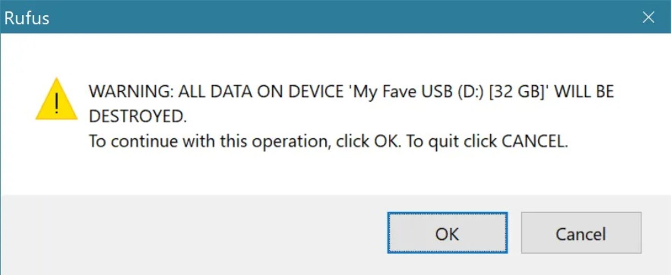Click 'WILL BE' at the first line's end

pyautogui.click(x=584, y=92)
